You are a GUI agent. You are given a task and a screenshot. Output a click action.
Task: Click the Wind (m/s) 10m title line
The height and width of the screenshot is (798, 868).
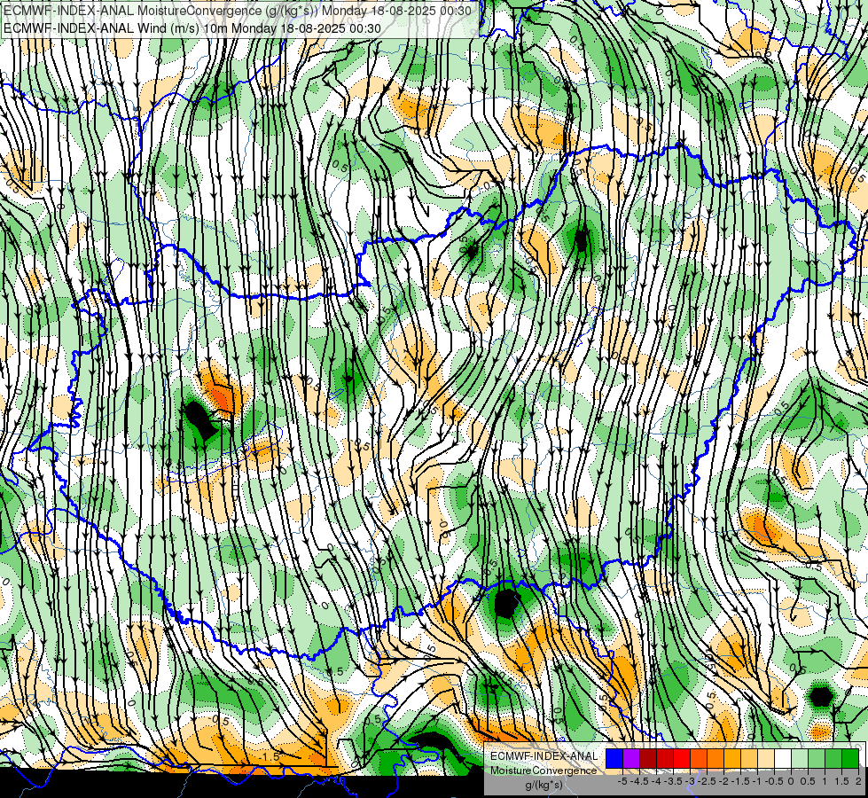pos(192,27)
